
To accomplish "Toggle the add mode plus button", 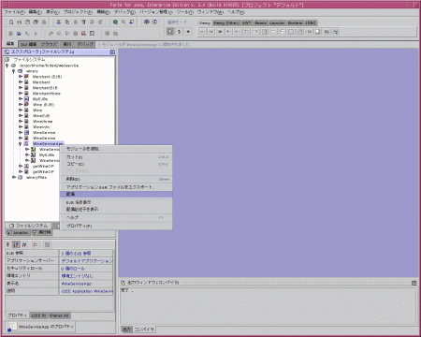I will 188,32.
